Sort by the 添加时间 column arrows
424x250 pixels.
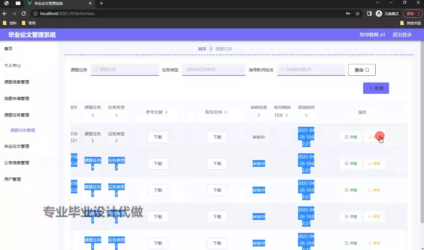(306, 115)
